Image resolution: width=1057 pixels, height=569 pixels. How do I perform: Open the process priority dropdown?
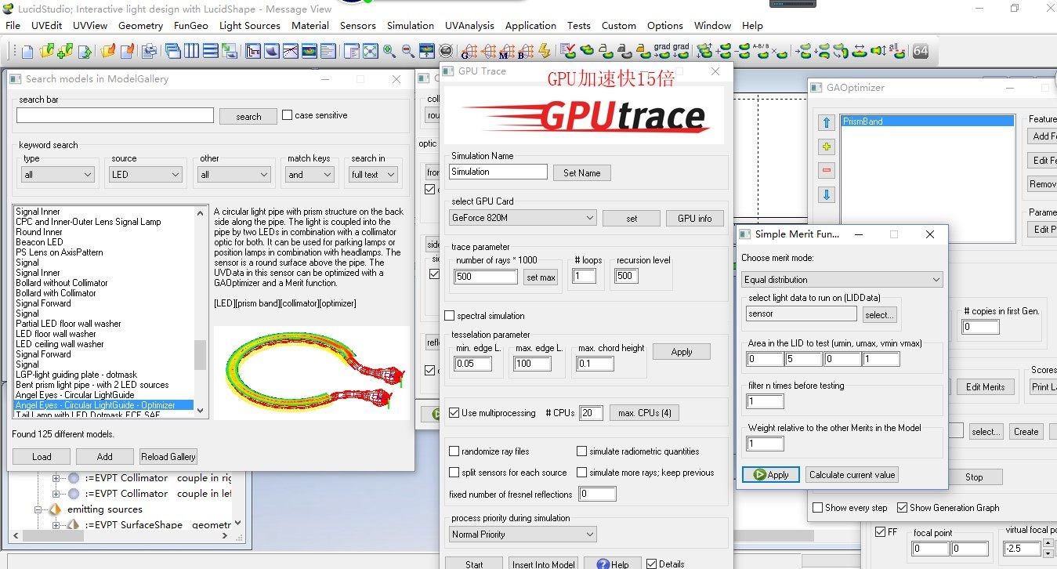click(x=523, y=535)
